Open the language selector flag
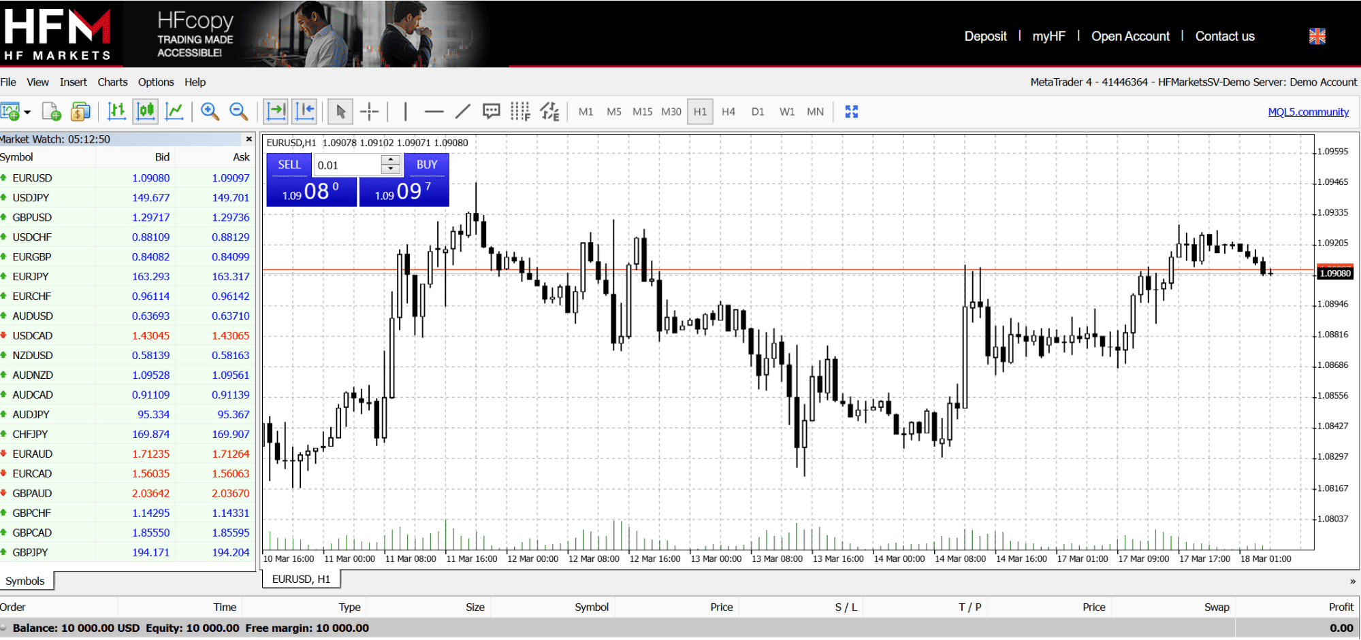1361x640 pixels. tap(1317, 36)
